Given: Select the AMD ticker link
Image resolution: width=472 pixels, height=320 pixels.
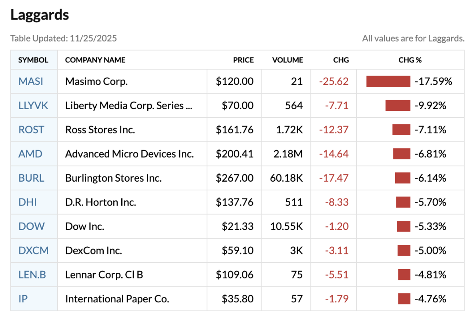Looking at the screenshot, I should (30, 154).
